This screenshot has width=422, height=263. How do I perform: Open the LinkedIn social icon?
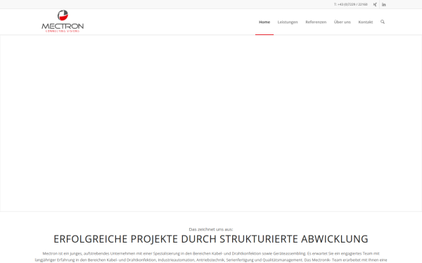(384, 5)
